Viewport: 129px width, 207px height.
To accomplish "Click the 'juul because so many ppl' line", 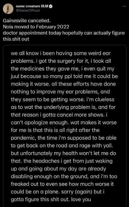I will (x=64, y=76).
